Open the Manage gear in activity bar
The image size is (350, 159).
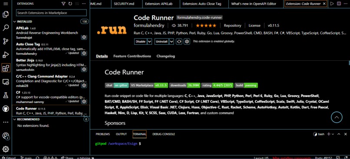[x=6, y=149]
